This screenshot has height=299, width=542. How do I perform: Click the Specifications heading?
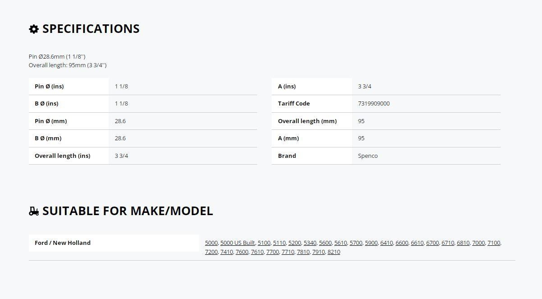click(91, 29)
